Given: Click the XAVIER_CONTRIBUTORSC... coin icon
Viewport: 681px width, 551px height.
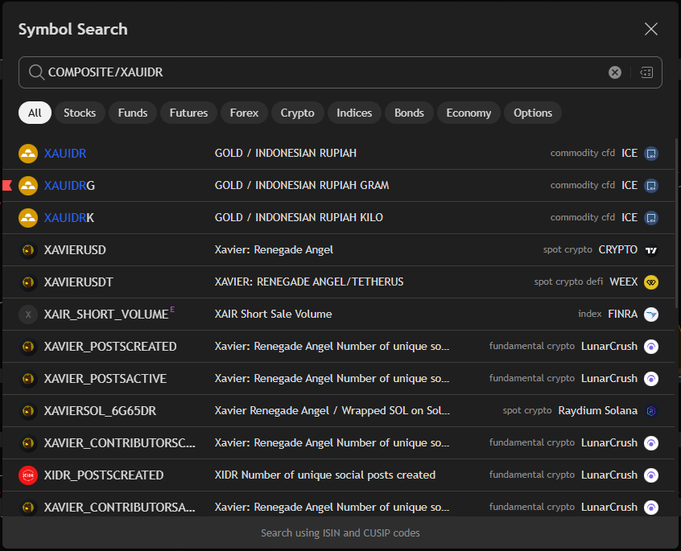Looking at the screenshot, I should (28, 443).
